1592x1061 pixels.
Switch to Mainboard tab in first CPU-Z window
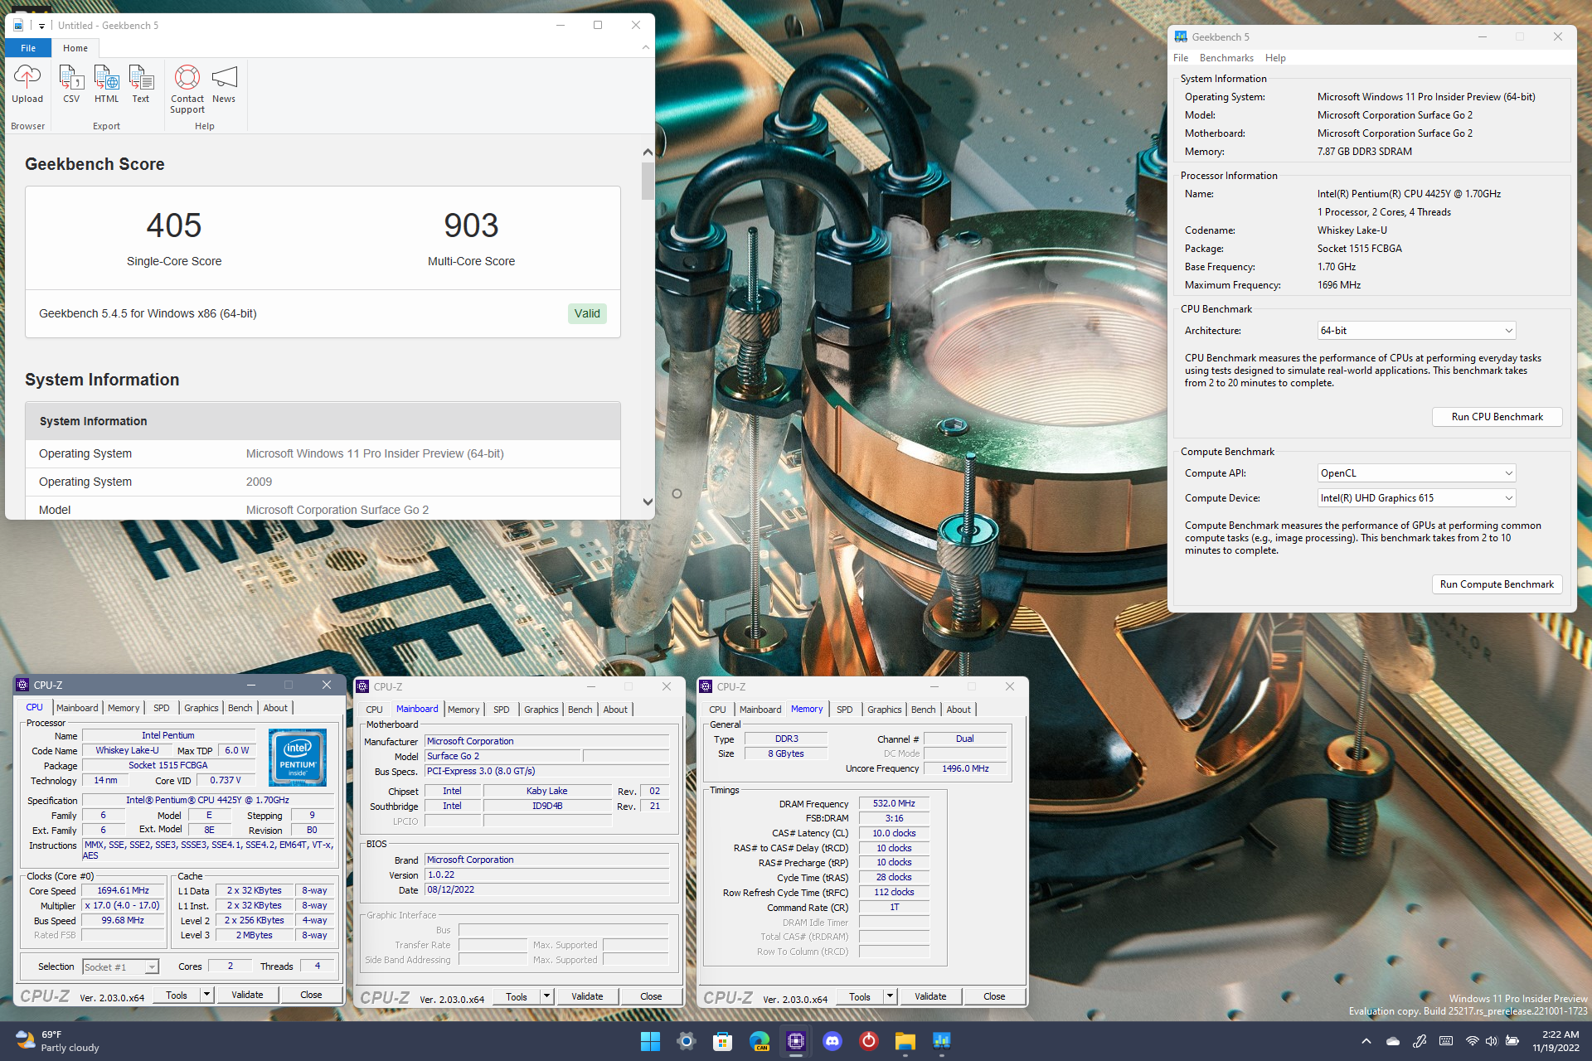77,708
